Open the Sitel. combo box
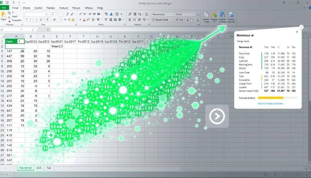This screenshot has height=178, width=311. (x=185, y=14)
